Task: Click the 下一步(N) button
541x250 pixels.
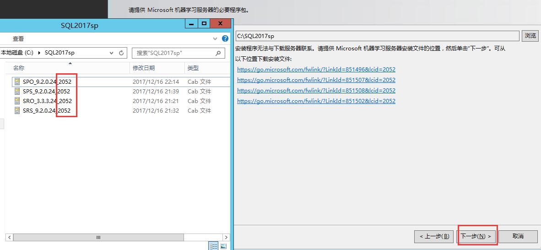Action: pos(476,236)
